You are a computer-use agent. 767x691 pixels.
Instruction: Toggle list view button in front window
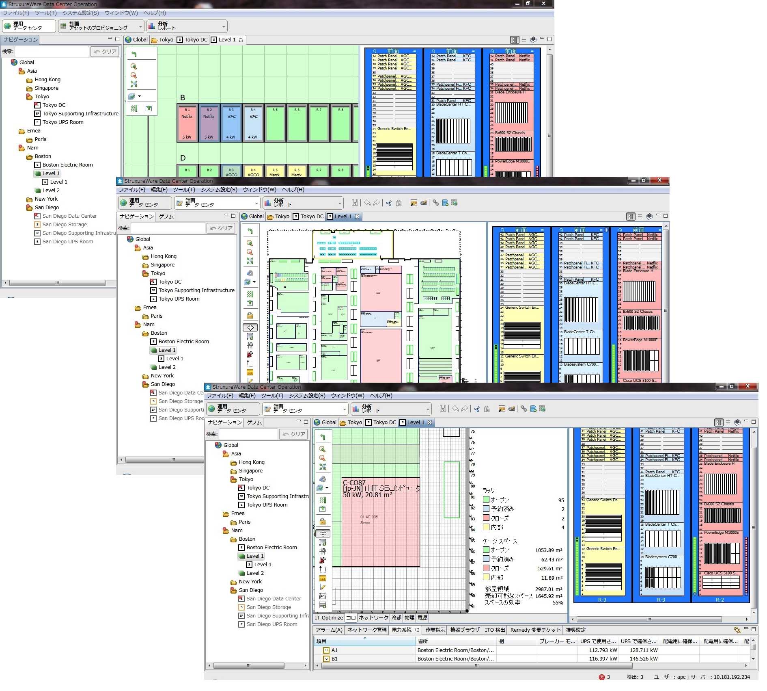pos(728,422)
